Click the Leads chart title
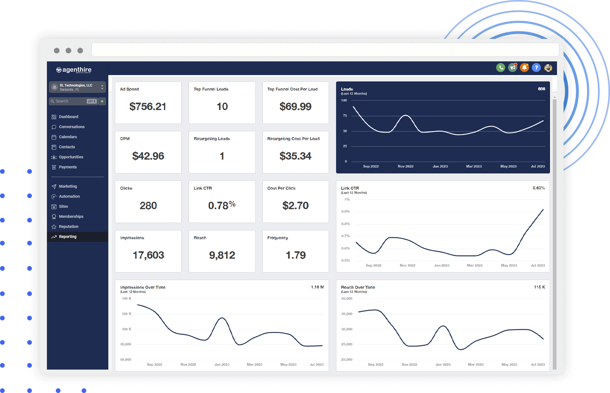This screenshot has width=610, height=393. tap(347, 89)
